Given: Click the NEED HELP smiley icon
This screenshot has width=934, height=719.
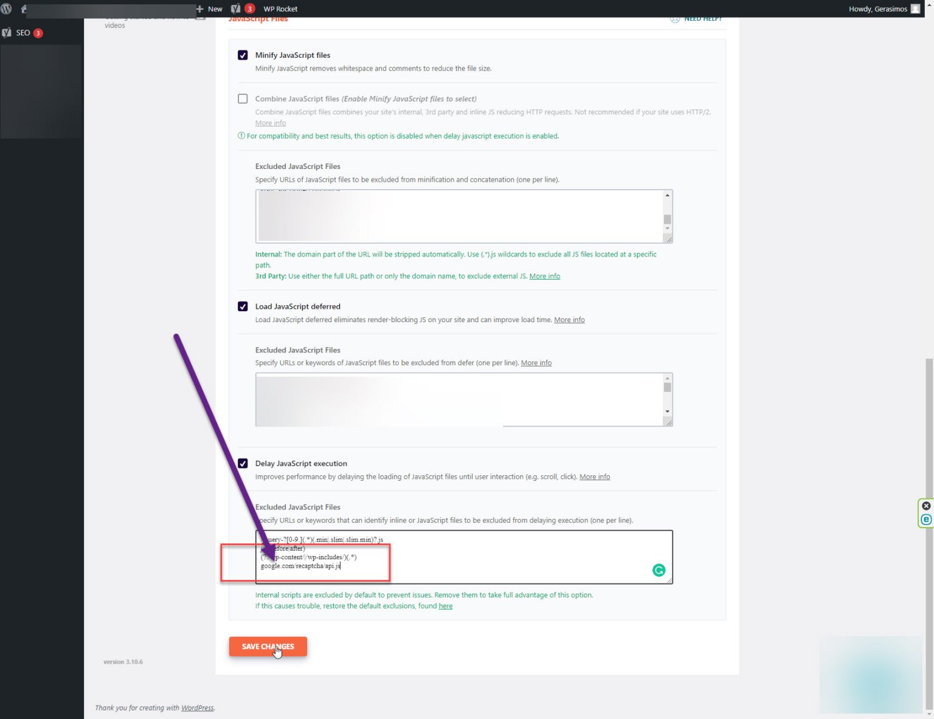Looking at the screenshot, I should (675, 19).
